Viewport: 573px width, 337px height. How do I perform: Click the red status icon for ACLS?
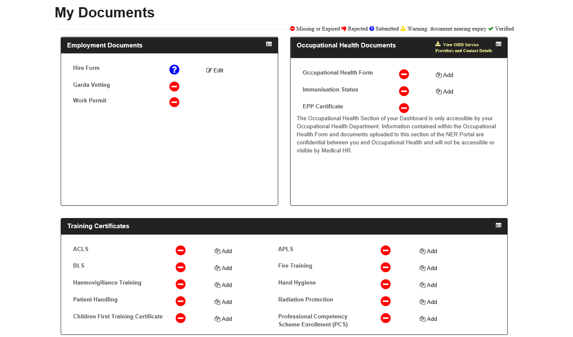pyautogui.click(x=181, y=251)
